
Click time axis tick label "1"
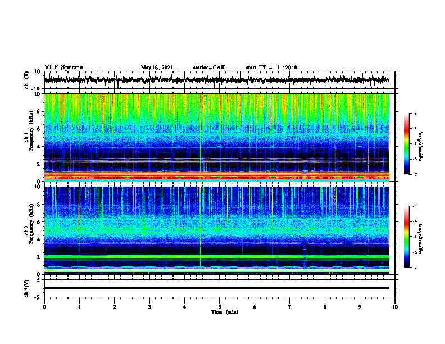click(x=79, y=307)
